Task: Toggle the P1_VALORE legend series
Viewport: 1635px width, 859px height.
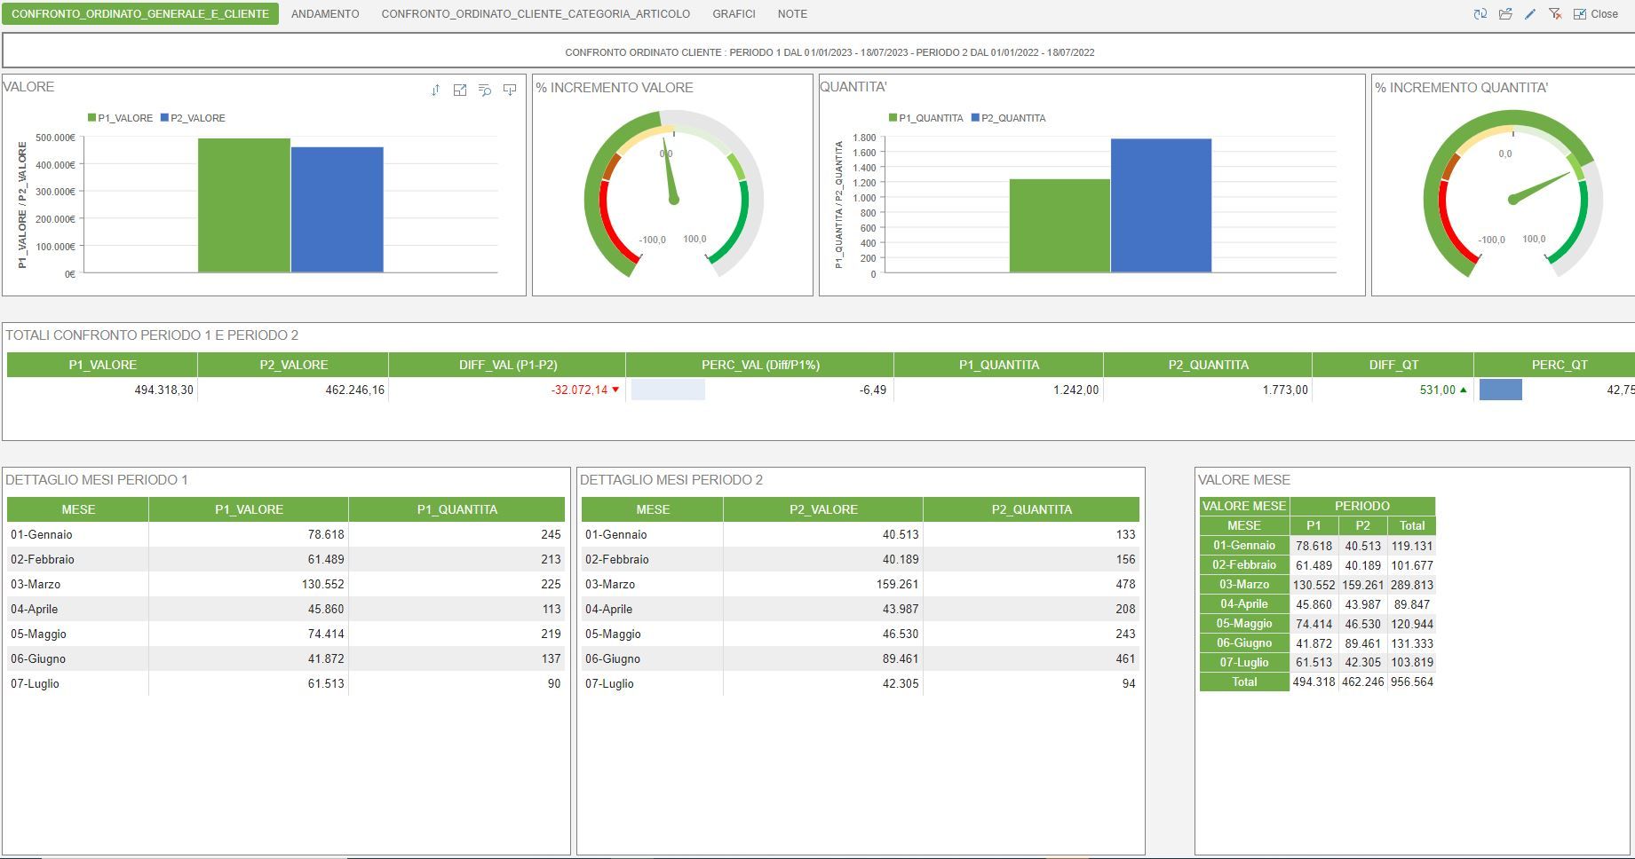Action: tap(121, 118)
